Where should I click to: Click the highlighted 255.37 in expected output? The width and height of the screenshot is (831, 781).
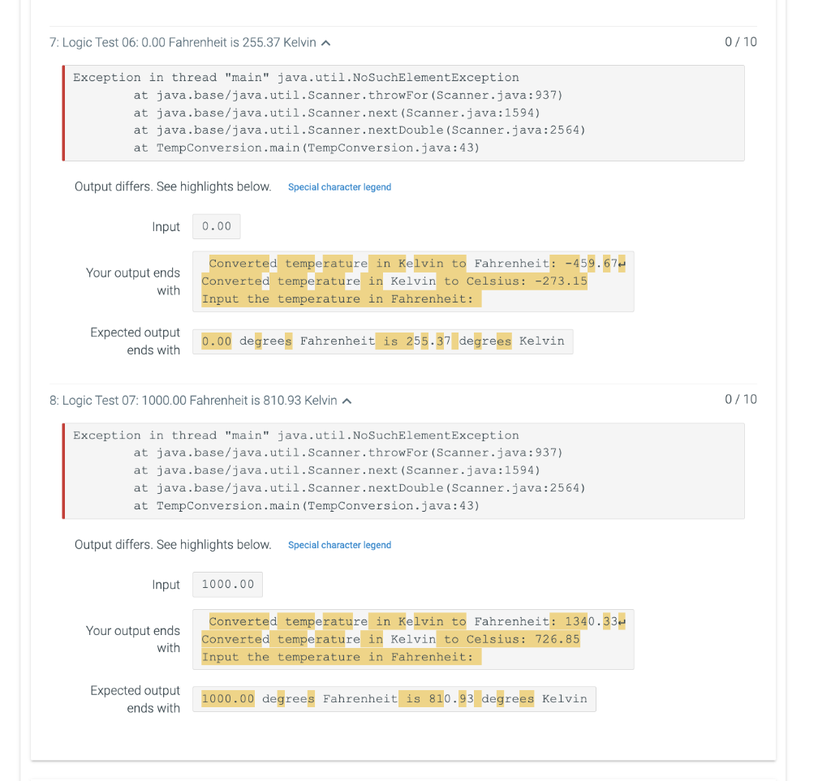431,341
